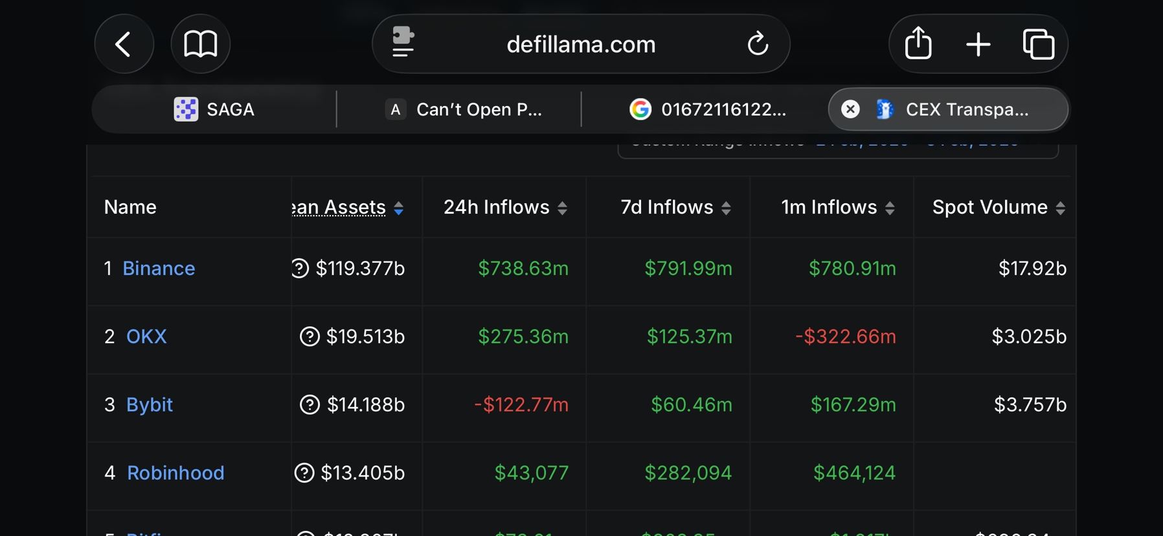Select Bybit clean assets value $14.188b
The width and height of the screenshot is (1163, 536).
(x=366, y=405)
